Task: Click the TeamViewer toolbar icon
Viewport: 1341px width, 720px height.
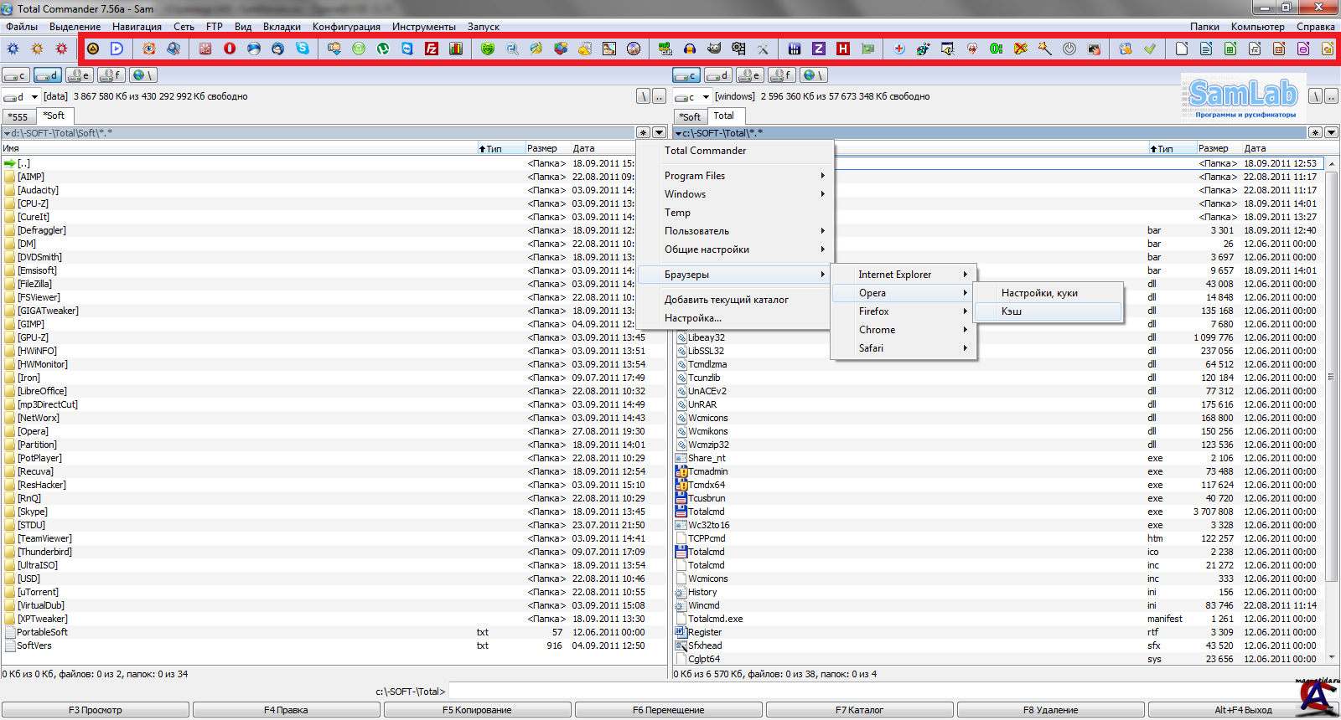Action: pos(407,49)
